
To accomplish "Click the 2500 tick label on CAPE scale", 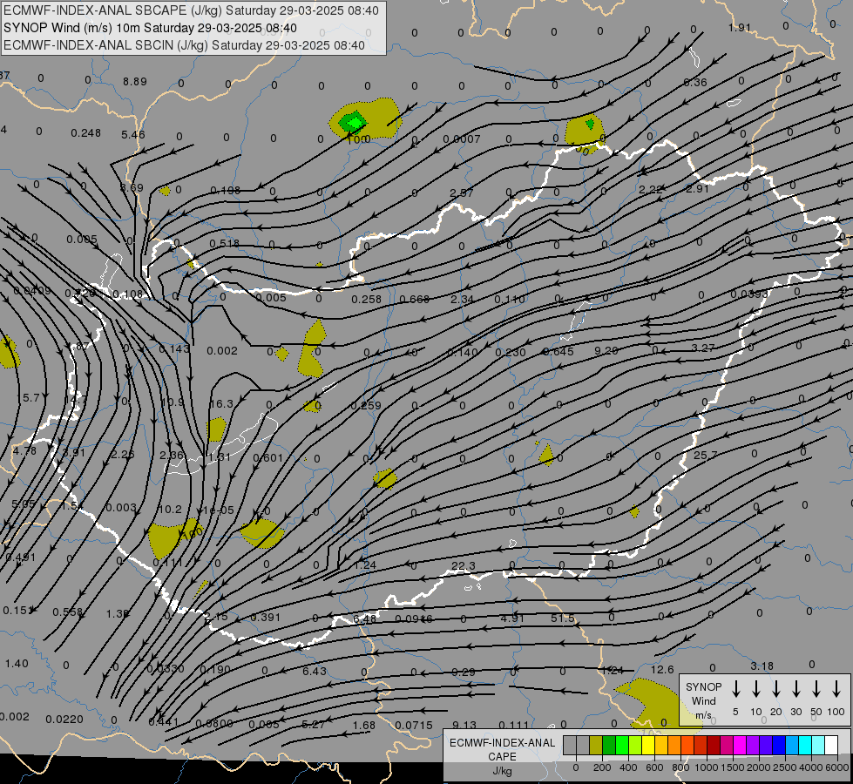I will pos(785,767).
